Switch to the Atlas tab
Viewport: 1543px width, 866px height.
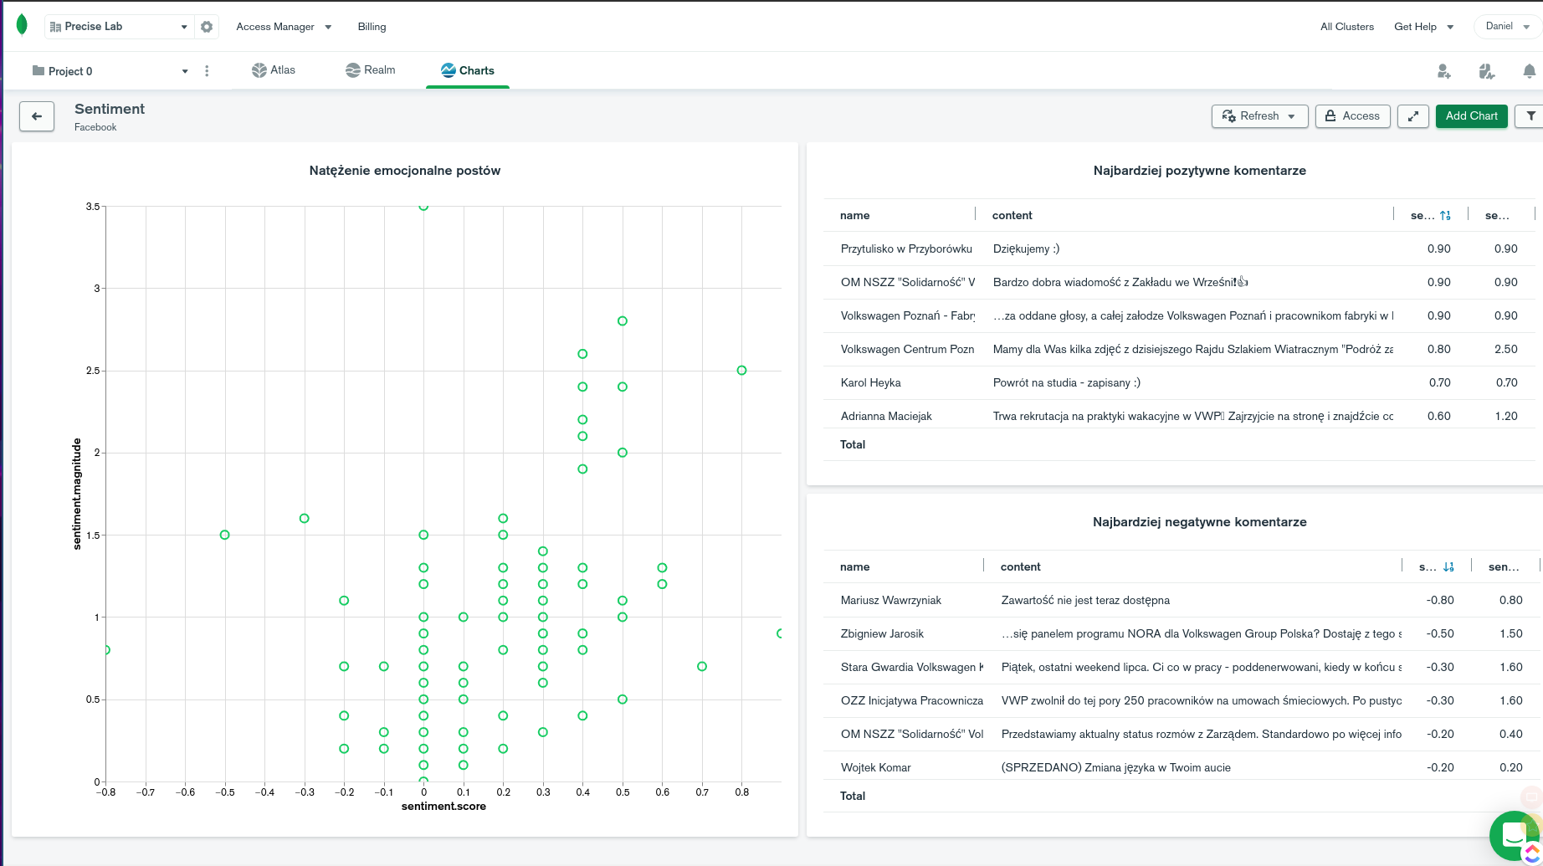[274, 70]
